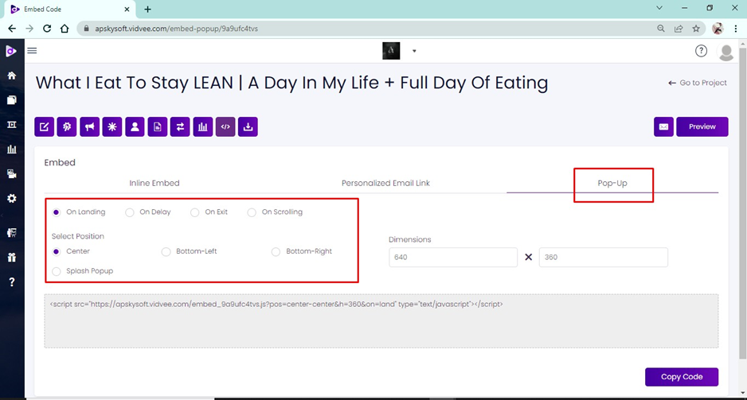Open the training board icon in sidebar
Screen dimensions: 747x400
[12, 232]
